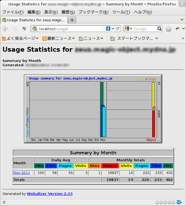Click the Daily Avg group header
The image size is (186, 206).
(61, 160)
